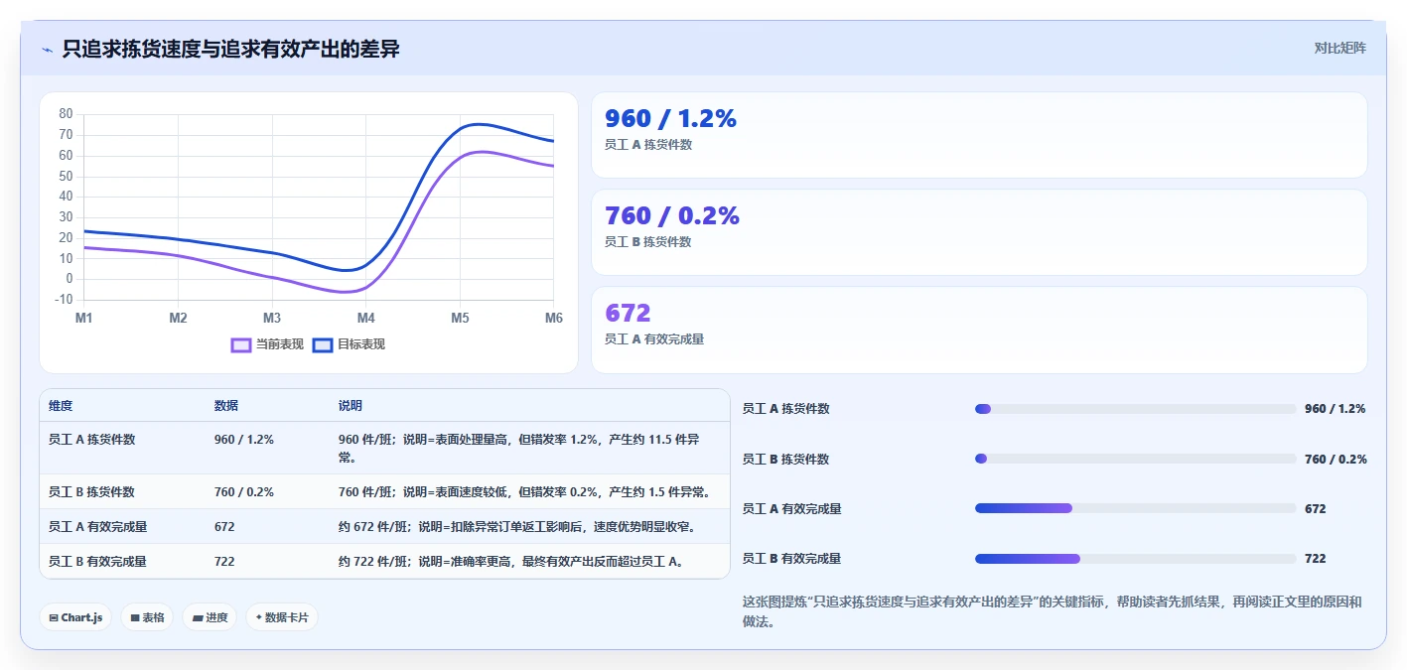Click table cell 672 under 数据
The image size is (1407, 670).
coord(224,526)
